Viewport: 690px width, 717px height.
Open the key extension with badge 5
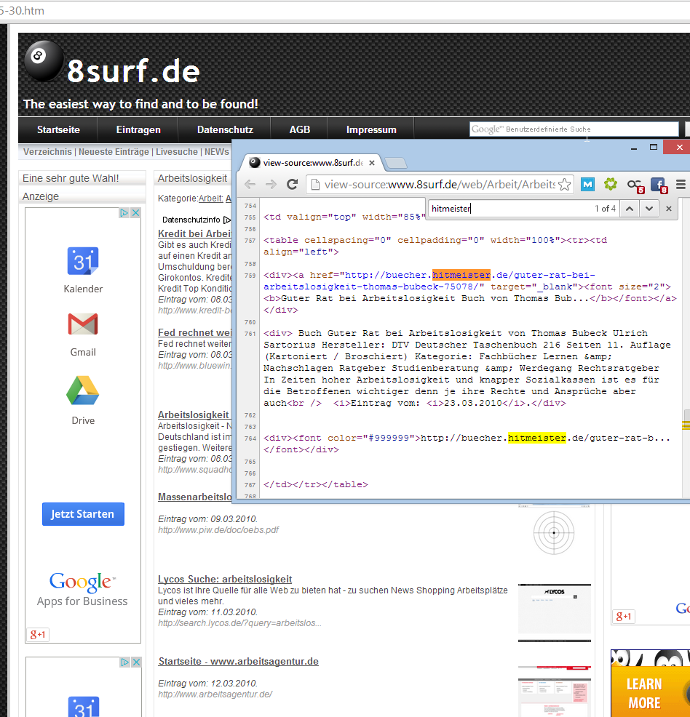click(x=635, y=185)
